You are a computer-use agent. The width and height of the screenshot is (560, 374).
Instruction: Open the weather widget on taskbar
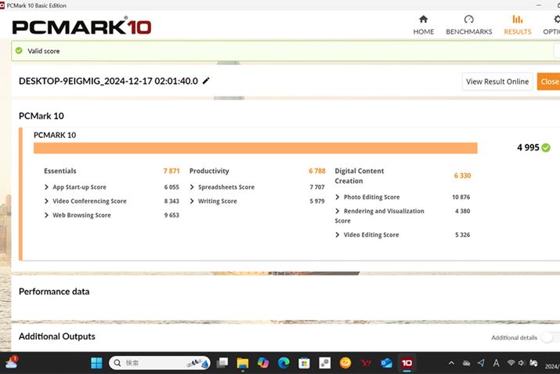coord(11,362)
